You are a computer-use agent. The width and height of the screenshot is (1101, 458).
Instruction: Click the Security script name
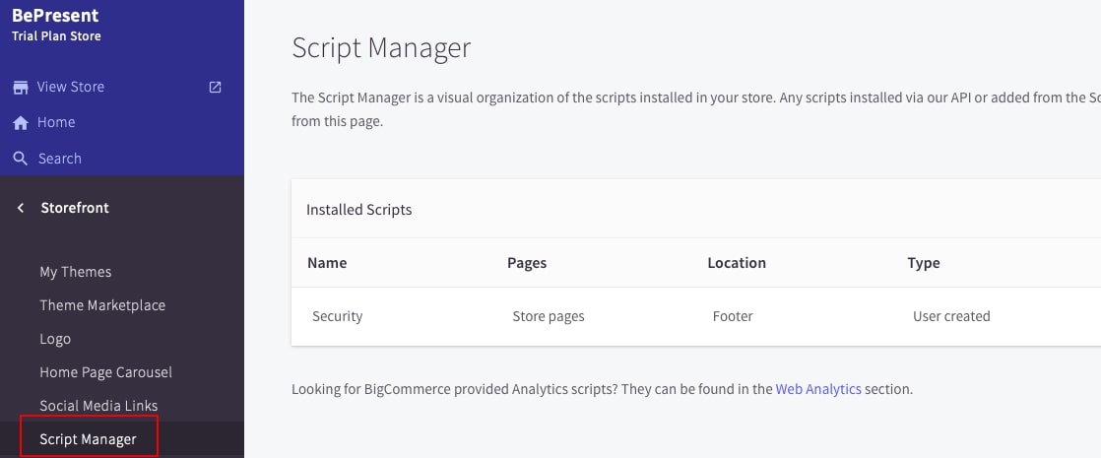pyautogui.click(x=337, y=316)
